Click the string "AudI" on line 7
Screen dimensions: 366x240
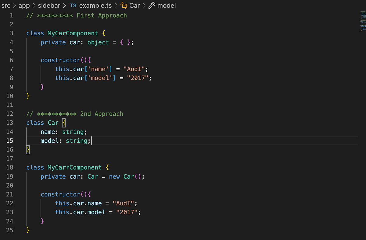pos(134,69)
